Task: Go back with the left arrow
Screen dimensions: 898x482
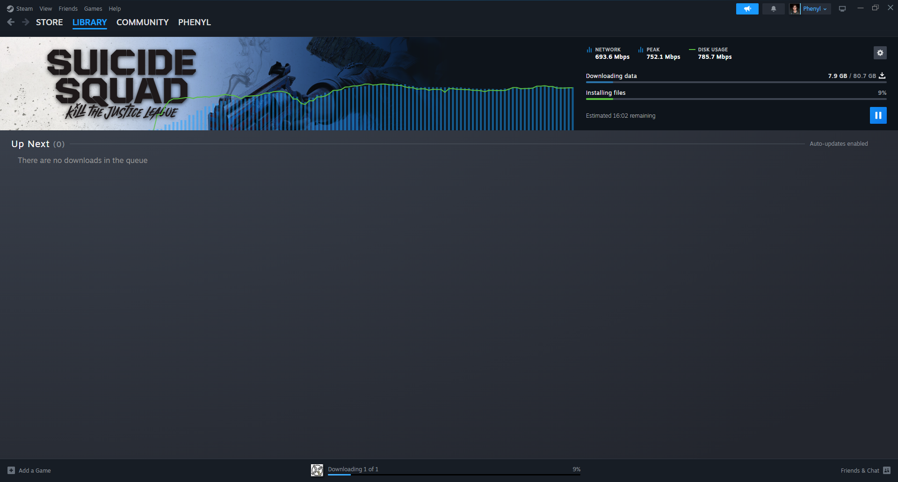Action: click(x=11, y=22)
